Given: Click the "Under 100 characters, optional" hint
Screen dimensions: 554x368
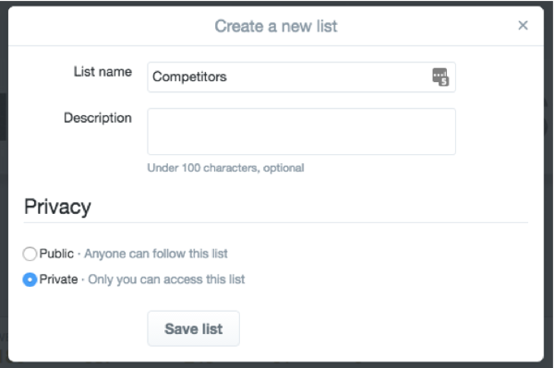Looking at the screenshot, I should [226, 168].
